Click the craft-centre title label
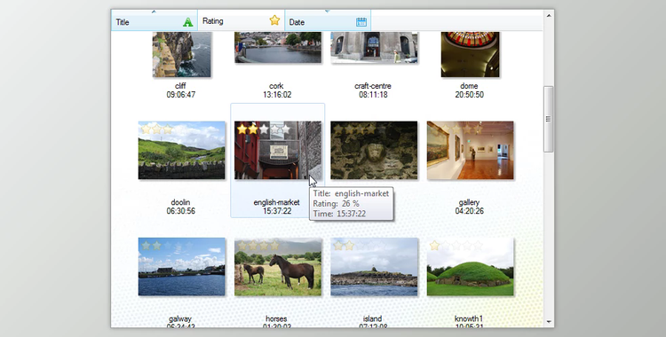666x337 pixels. [373, 86]
